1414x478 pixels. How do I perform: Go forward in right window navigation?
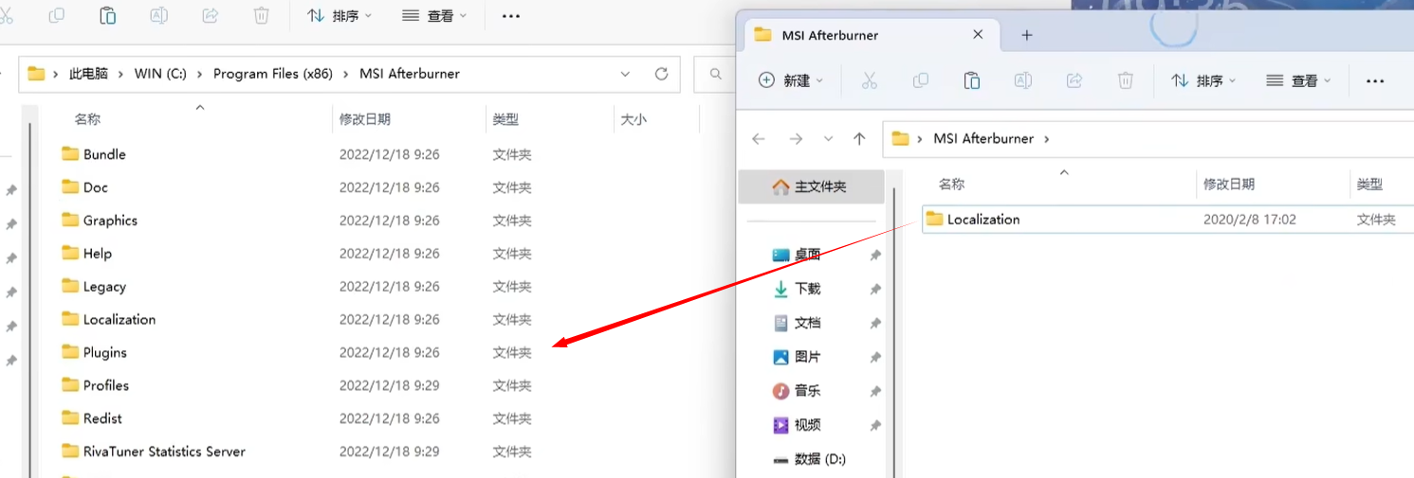click(x=796, y=139)
